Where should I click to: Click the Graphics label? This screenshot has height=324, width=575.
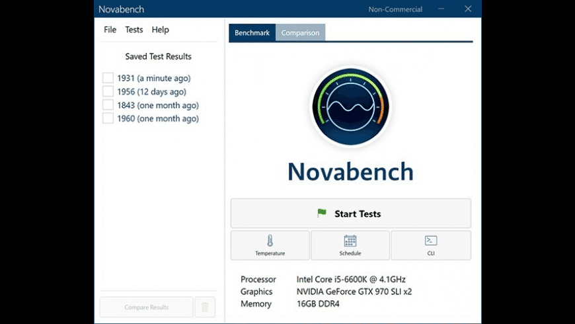pos(256,292)
